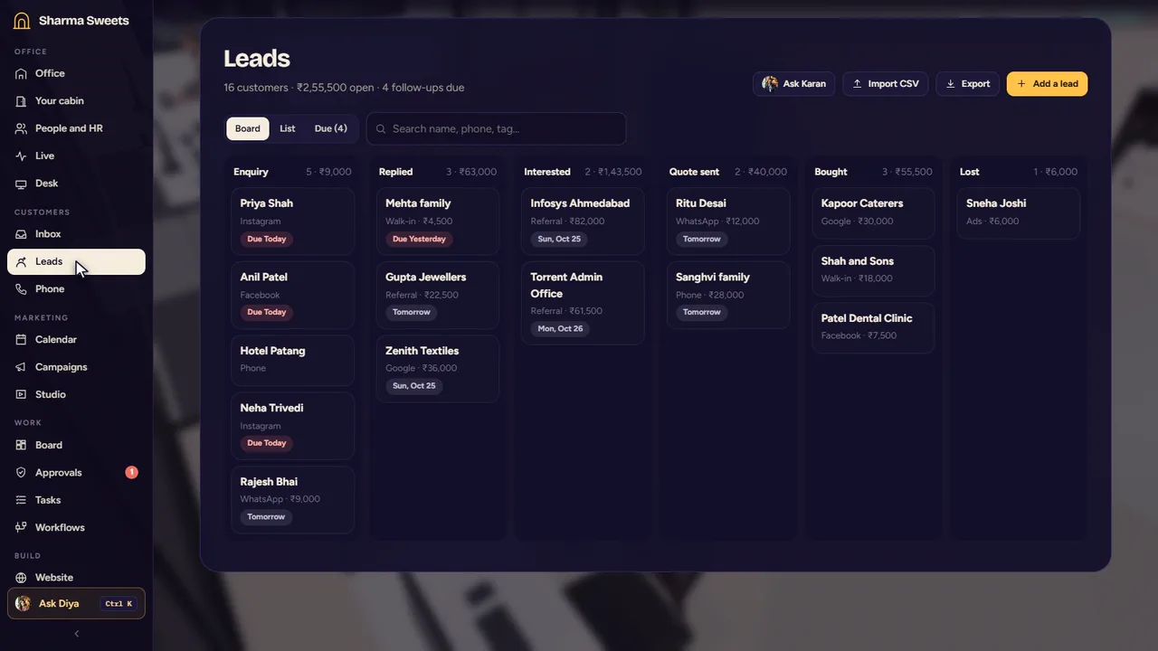
Task: Open Approvals with shield icon
Action: pos(76,473)
